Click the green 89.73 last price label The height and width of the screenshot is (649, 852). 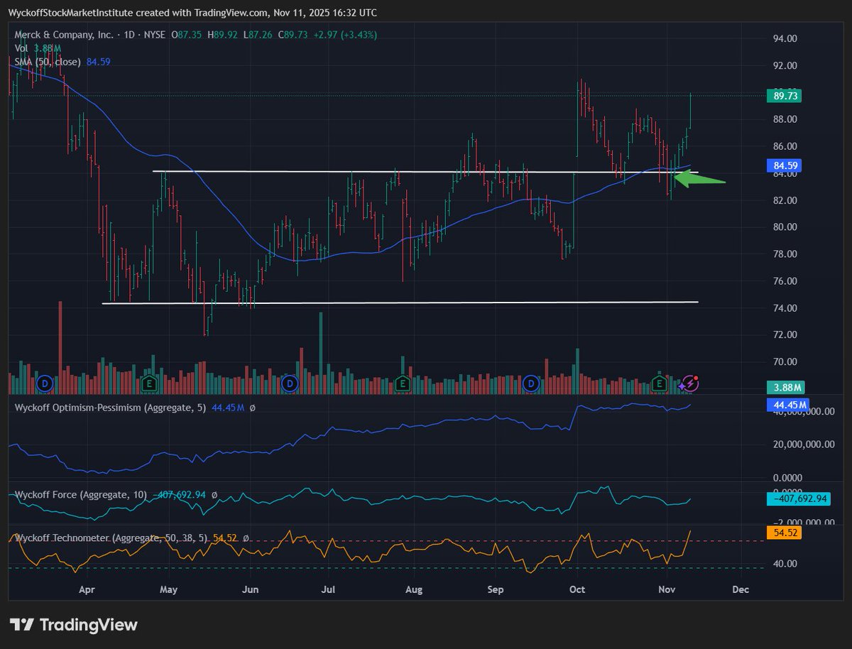[784, 95]
